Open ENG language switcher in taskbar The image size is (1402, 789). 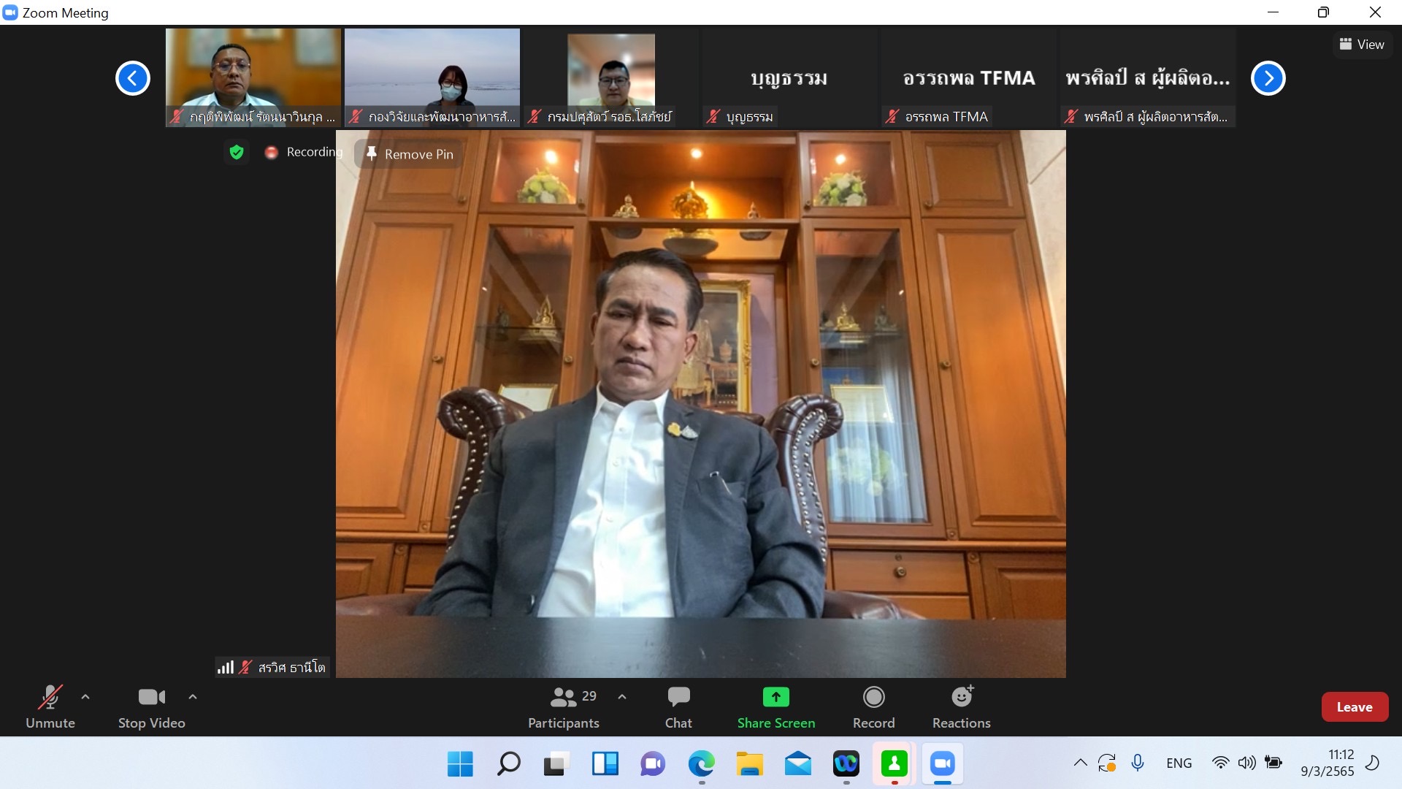pos(1179,763)
